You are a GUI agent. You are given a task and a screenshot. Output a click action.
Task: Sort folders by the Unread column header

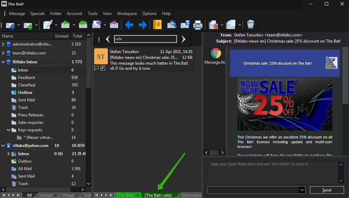coord(62,36)
